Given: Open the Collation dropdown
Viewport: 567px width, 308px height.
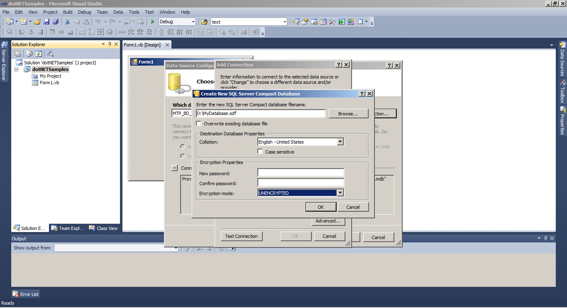Looking at the screenshot, I should [x=340, y=142].
